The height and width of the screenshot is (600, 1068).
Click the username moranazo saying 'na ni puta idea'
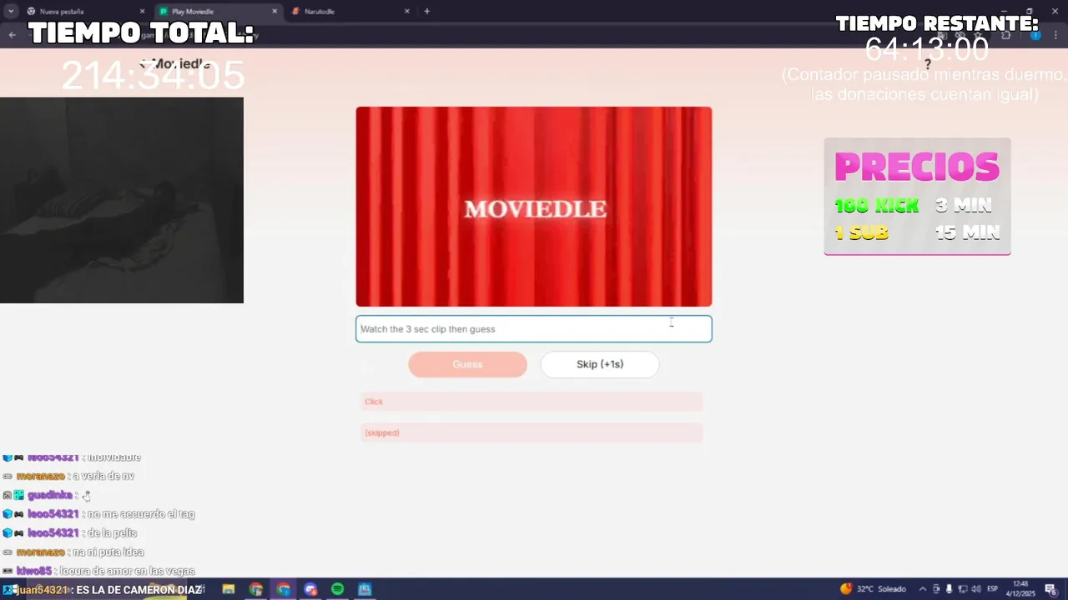pyautogui.click(x=40, y=552)
